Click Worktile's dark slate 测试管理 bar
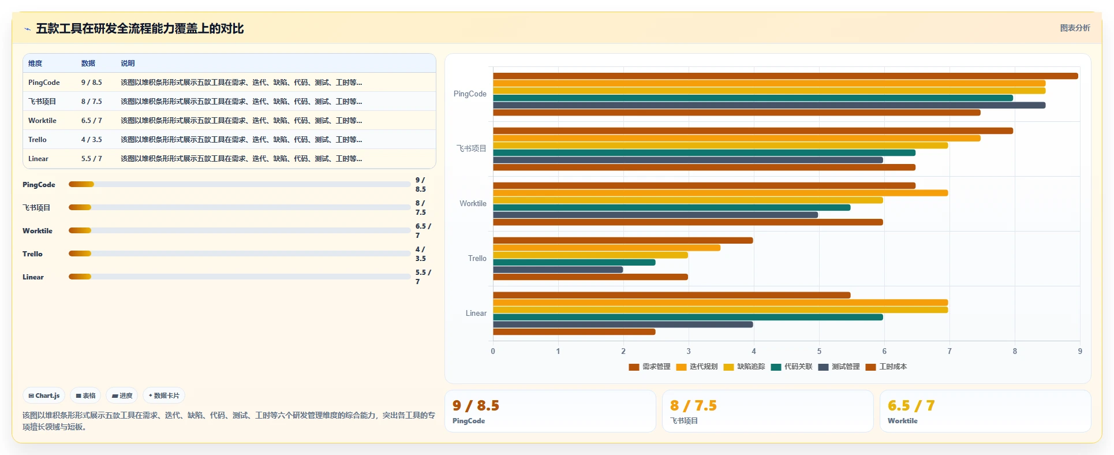 click(655, 215)
